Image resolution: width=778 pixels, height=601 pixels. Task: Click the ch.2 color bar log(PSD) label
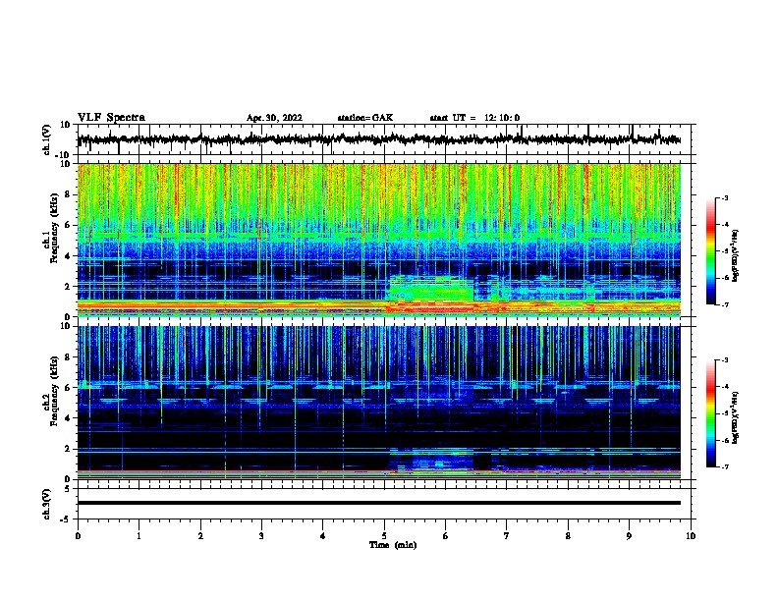tap(735, 418)
